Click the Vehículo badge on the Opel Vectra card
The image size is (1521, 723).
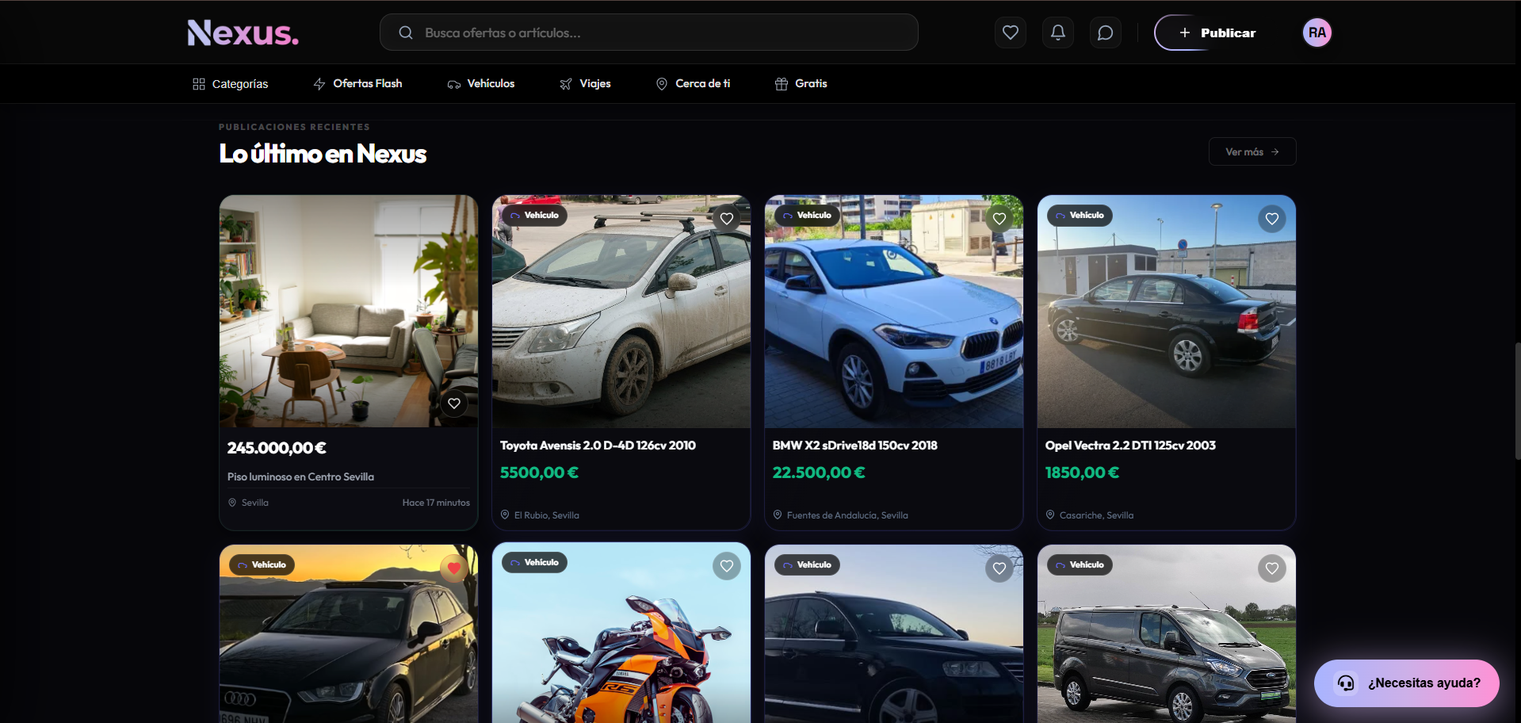click(x=1080, y=215)
